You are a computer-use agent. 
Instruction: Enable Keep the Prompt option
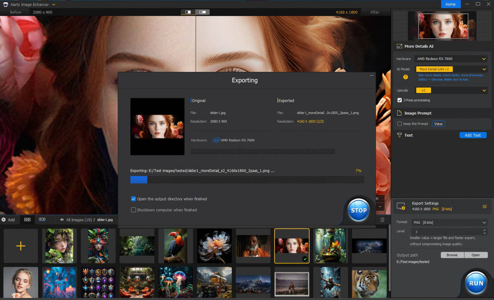[399, 124]
